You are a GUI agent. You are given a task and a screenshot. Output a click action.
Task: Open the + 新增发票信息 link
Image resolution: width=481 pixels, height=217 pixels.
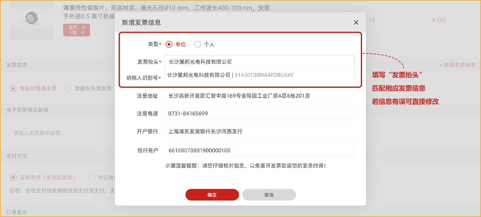click(457, 65)
